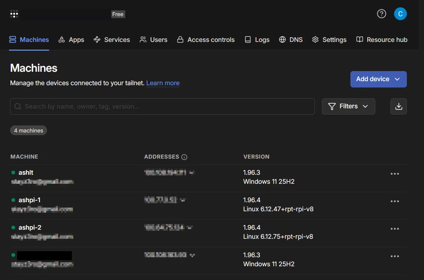Switch to the Resource hub tab
This screenshot has height=280, width=424.
tap(382, 40)
